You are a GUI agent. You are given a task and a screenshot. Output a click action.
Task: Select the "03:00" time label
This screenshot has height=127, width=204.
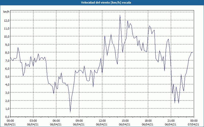pyautogui.click(x=33, y=121)
